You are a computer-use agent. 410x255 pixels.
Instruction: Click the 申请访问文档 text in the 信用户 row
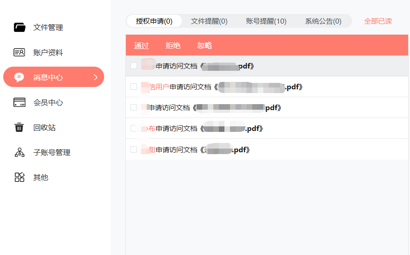(190, 87)
